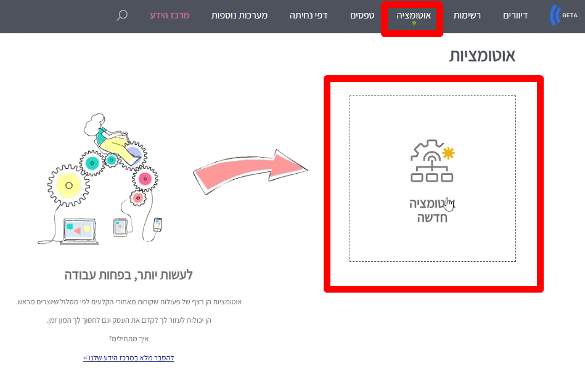Open the מרכז הידע menu item
Viewport: 585px width, 377px height.
[x=170, y=15]
